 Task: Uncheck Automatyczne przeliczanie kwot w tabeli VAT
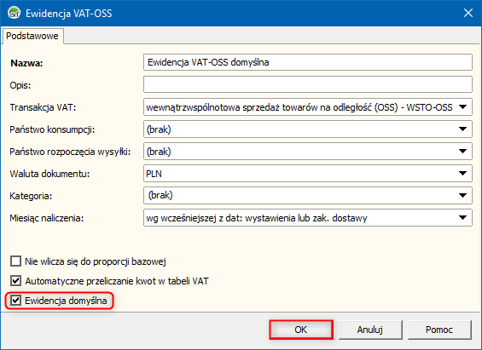pos(15,281)
